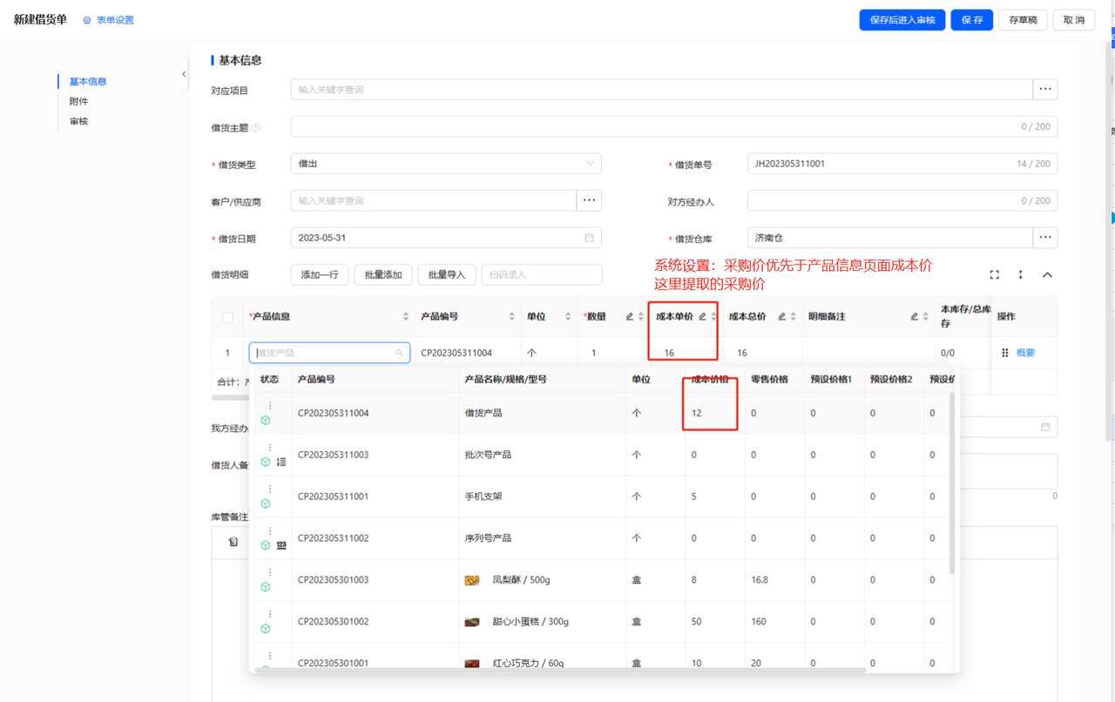
Task: Click batch list icon for CP202305311003
Action: coord(281,462)
